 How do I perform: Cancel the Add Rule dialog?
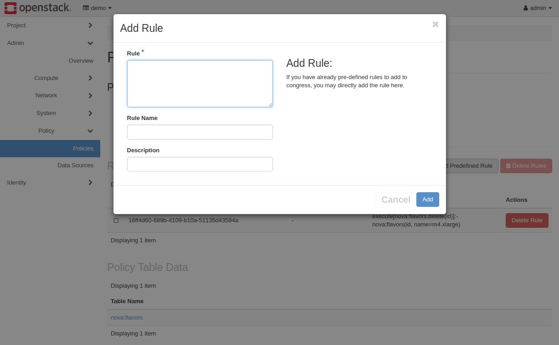click(396, 200)
